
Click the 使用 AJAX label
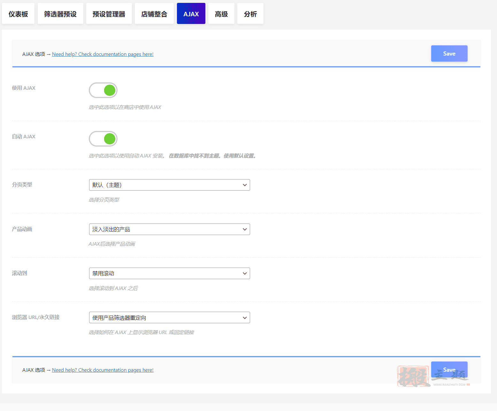[24, 88]
